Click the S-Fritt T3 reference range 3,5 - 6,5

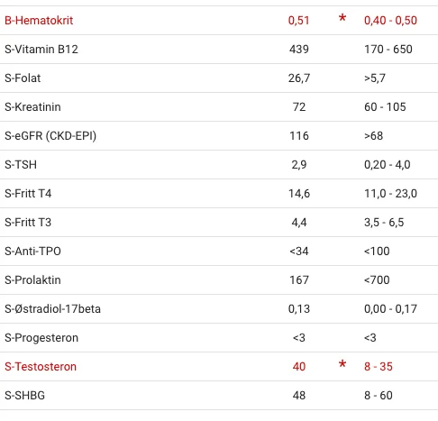pos(384,223)
